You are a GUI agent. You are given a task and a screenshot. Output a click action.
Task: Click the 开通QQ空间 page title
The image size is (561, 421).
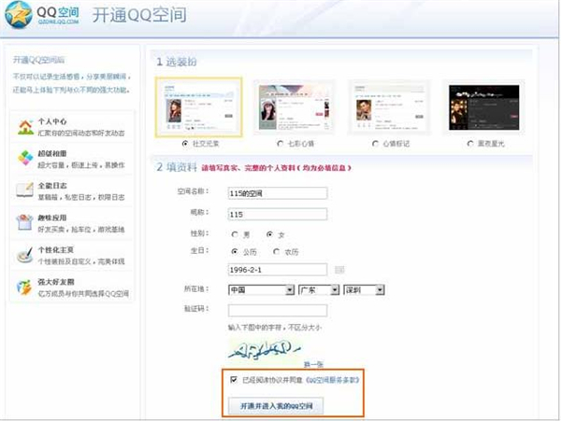coord(139,15)
